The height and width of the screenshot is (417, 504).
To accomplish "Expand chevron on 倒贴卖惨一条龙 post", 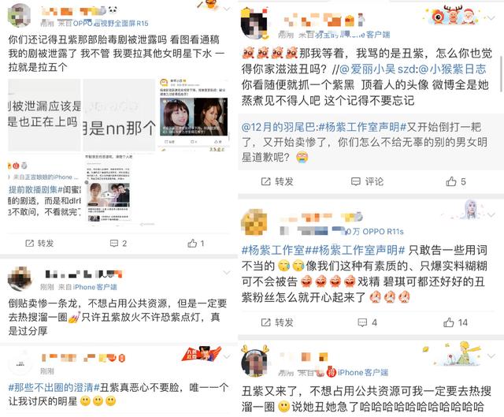I will [227, 273].
